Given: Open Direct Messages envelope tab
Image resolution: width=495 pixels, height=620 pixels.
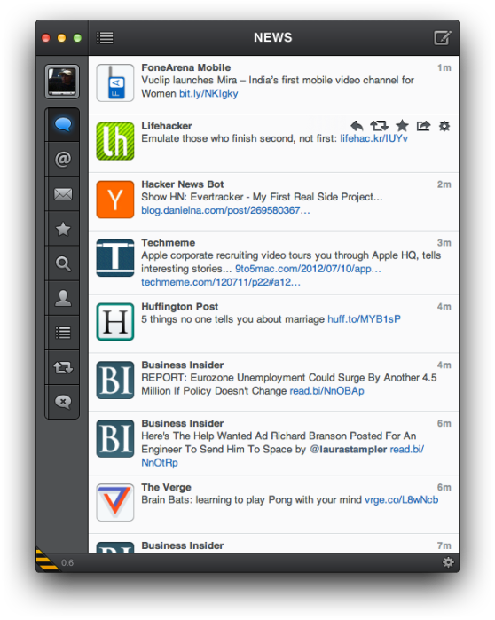Looking at the screenshot, I should click(63, 194).
